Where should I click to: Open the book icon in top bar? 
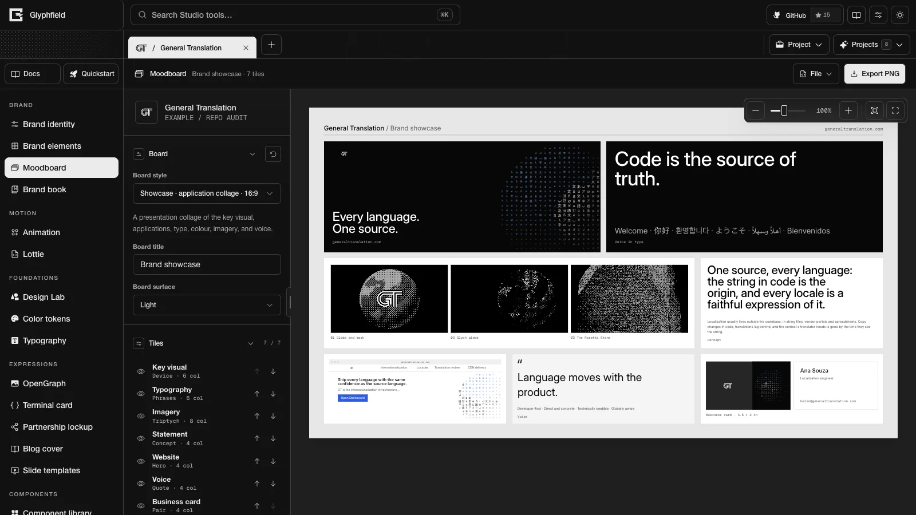856,15
